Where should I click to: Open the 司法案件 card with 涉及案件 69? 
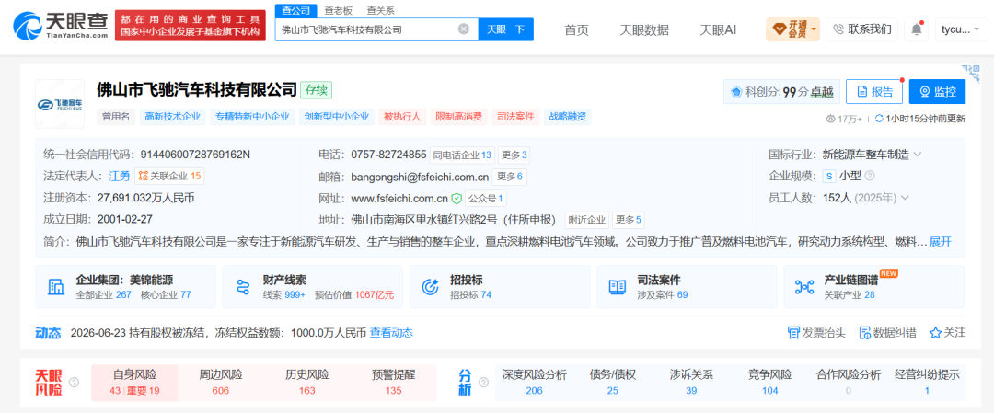[687, 287]
